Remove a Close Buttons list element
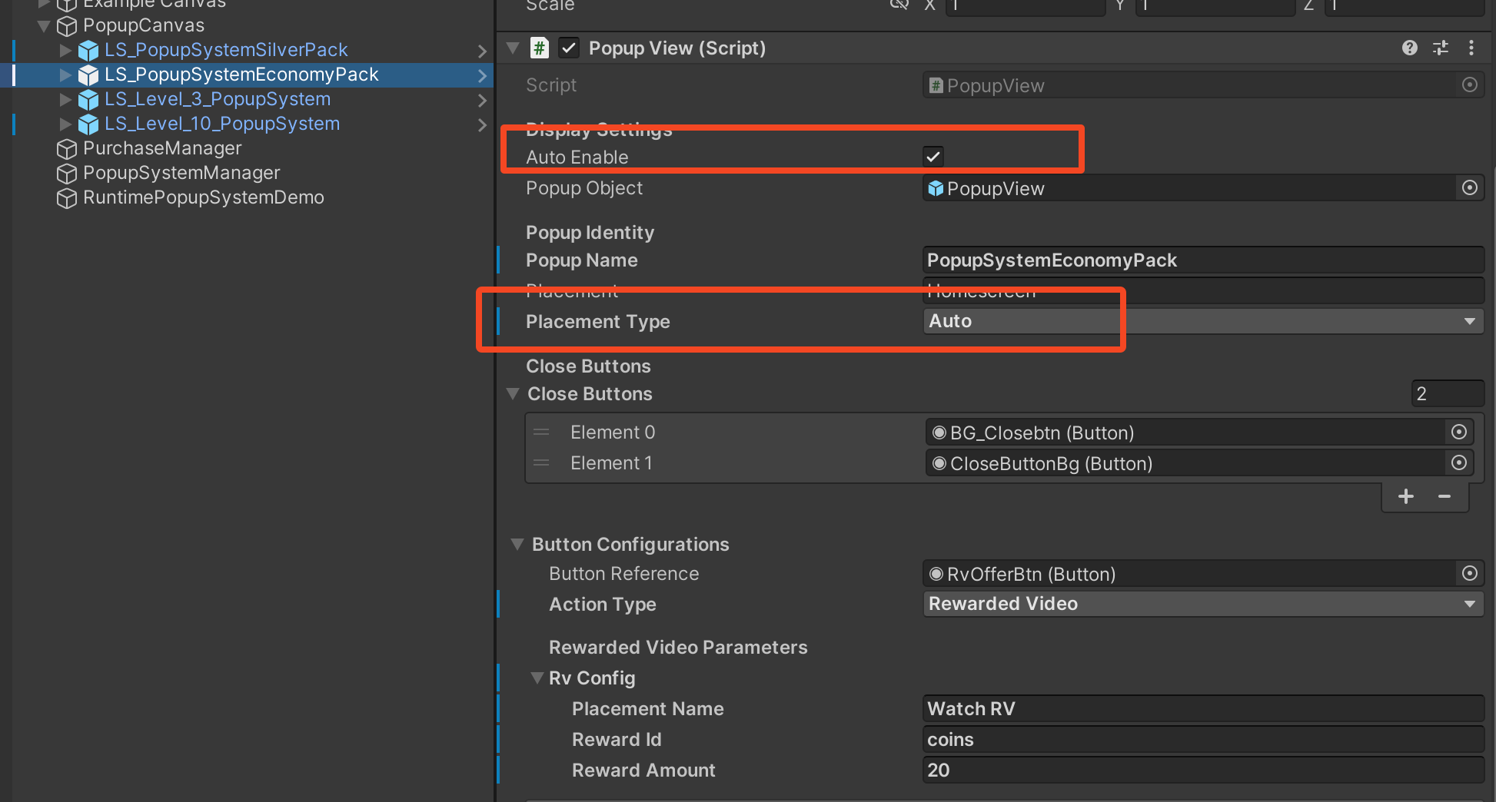Image resolution: width=1496 pixels, height=802 pixels. (1444, 496)
